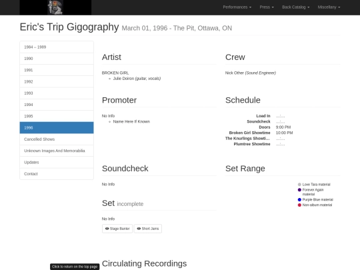Expand the Press dropdown menu
Screen dimensions: 360x270
pyautogui.click(x=267, y=7)
